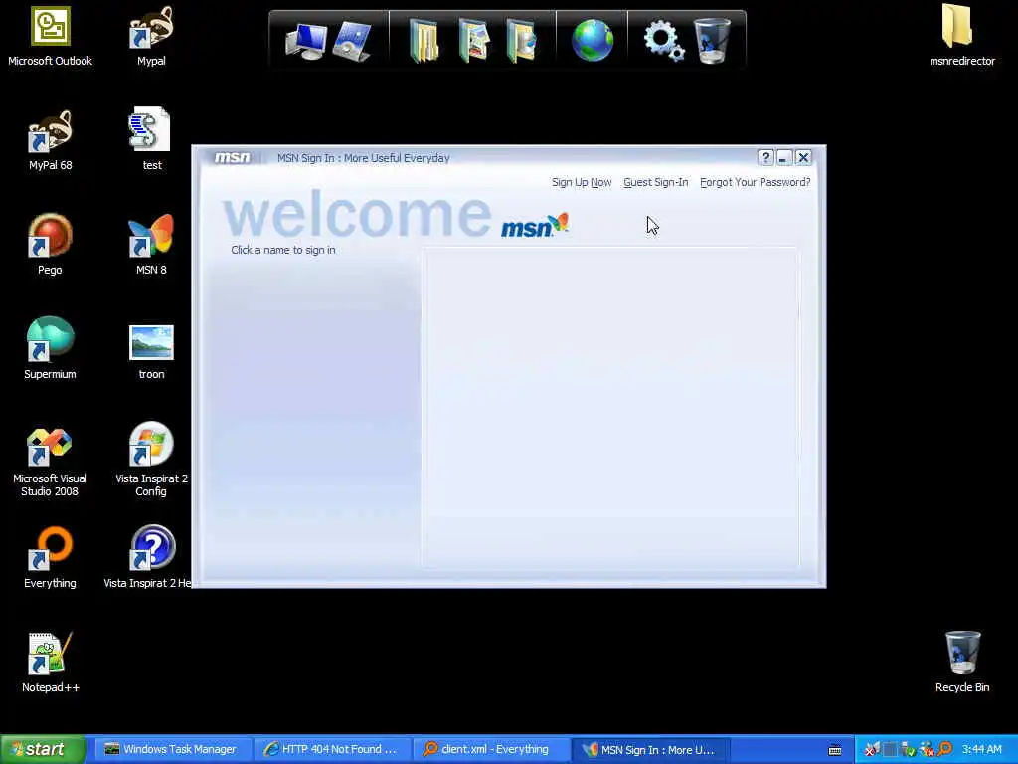The image size is (1018, 764).
Task: Click the Sign Up Now link
Action: pyautogui.click(x=582, y=183)
